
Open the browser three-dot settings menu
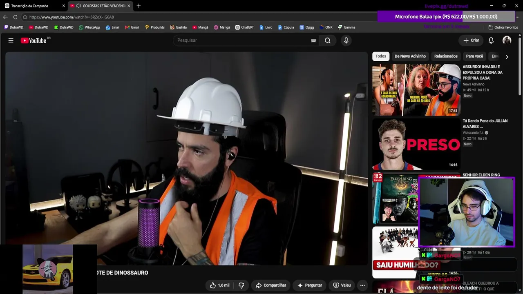coord(517,17)
